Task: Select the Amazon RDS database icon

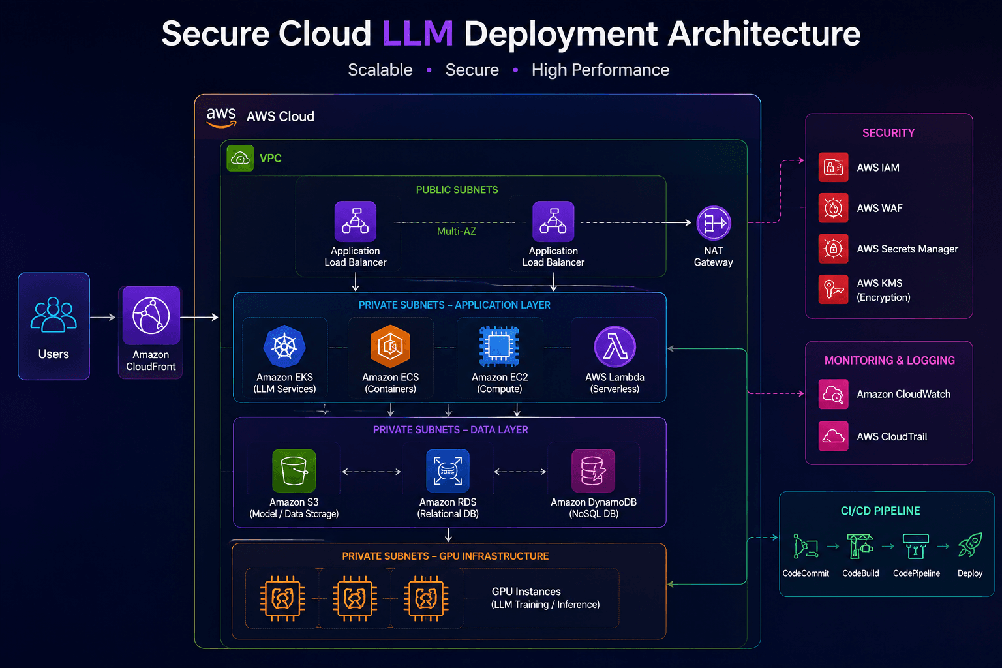Action: (x=448, y=470)
